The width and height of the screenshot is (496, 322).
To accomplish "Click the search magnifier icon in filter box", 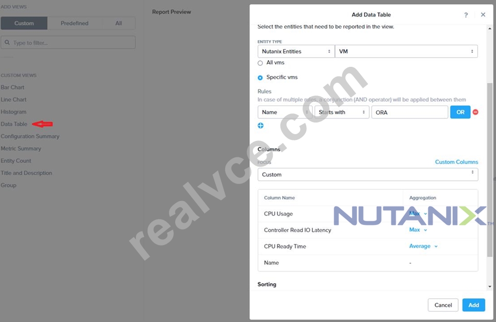I will coord(7,42).
